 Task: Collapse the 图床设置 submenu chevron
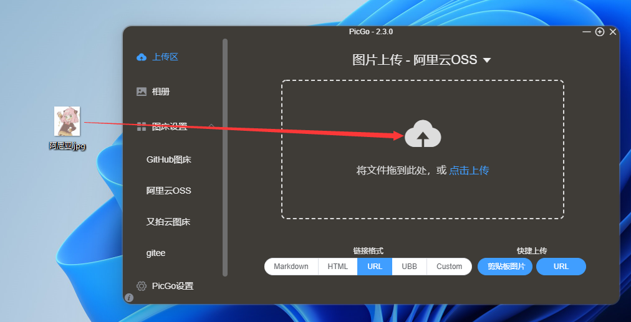211,126
